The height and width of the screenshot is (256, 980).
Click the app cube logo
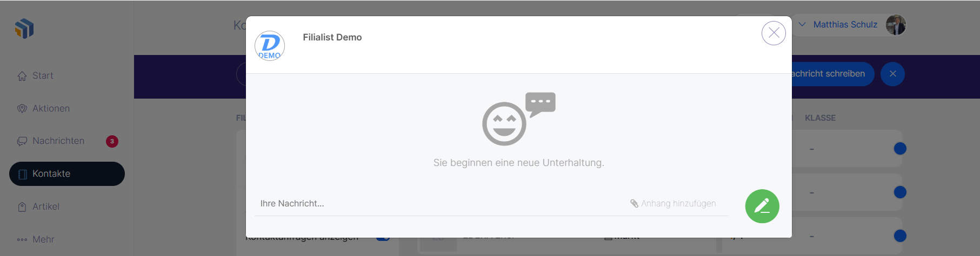pyautogui.click(x=24, y=29)
